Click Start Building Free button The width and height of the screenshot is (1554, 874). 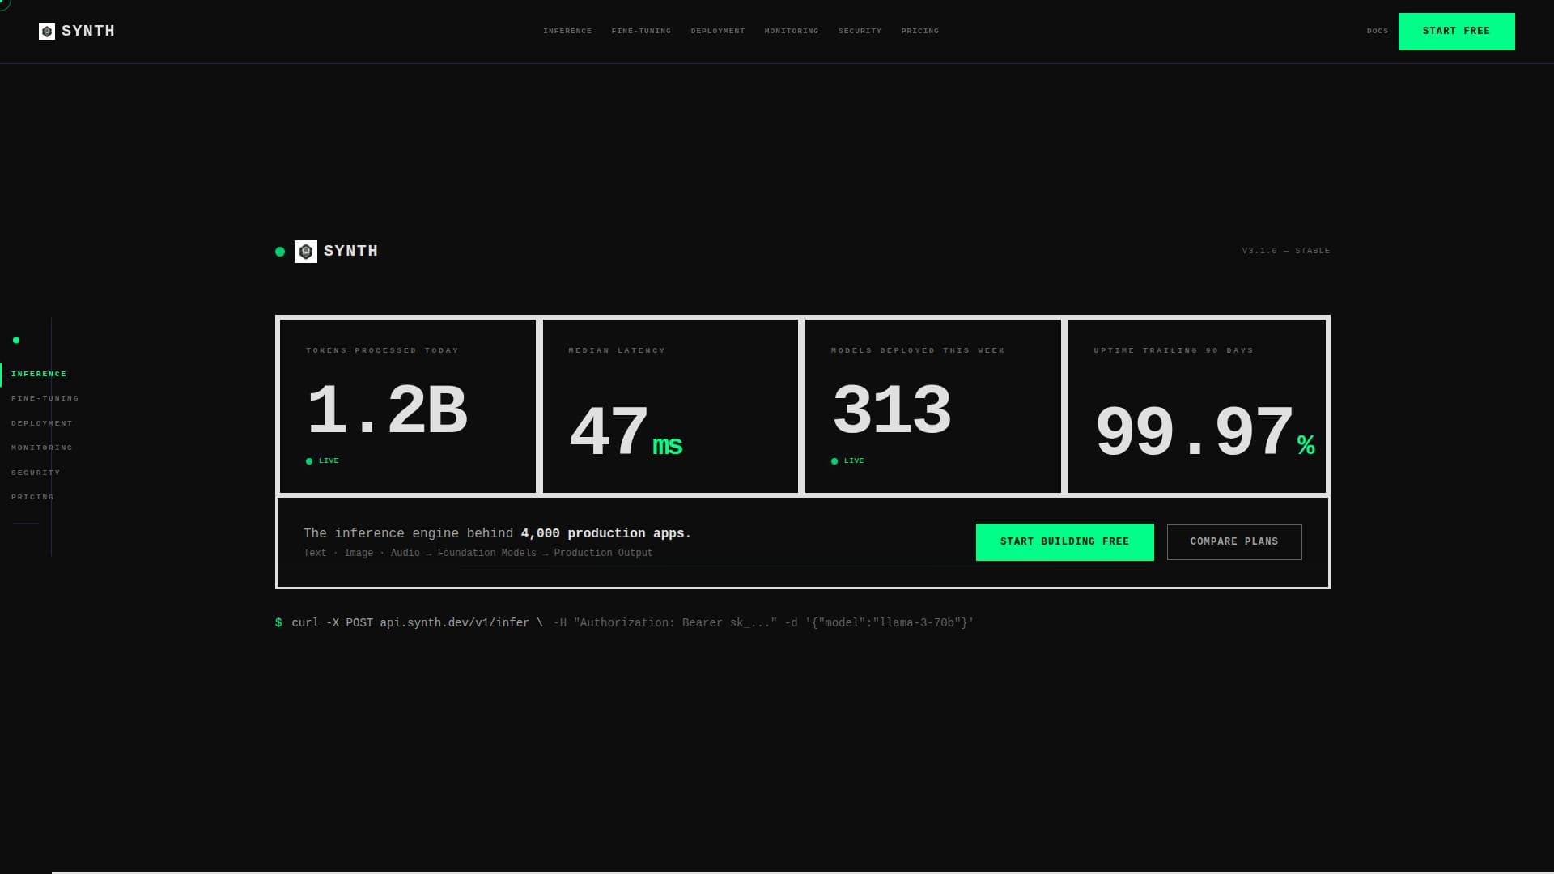tap(1065, 542)
